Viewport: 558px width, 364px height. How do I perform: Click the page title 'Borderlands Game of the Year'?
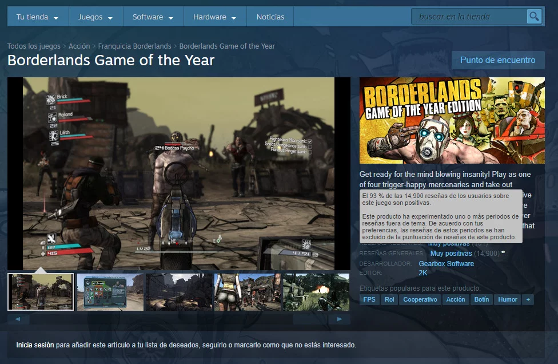(x=111, y=60)
